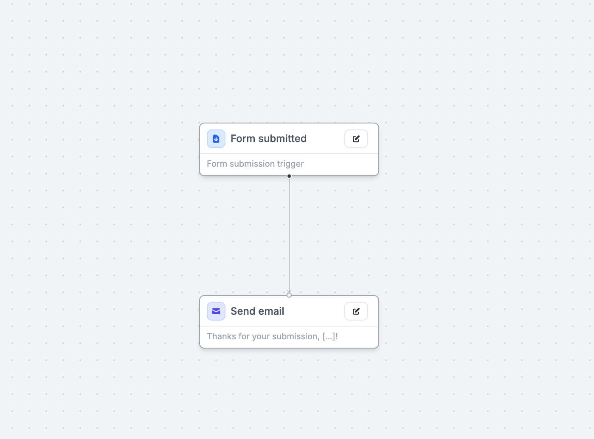Click the "Form submission trigger" description text
The width and height of the screenshot is (594, 439).
coord(255,164)
